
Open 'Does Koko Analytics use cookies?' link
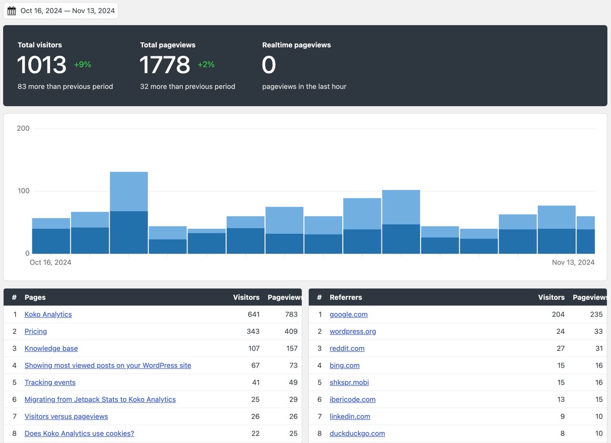[x=79, y=433]
